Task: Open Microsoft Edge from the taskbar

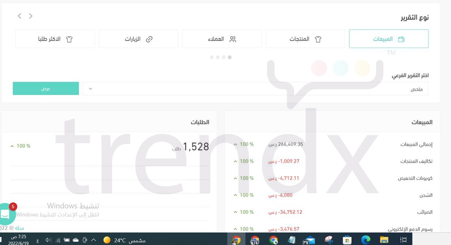Action: point(366,240)
